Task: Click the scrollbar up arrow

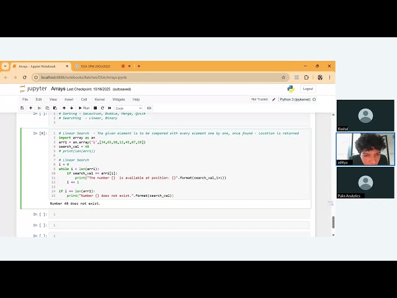Action: pos(333,115)
